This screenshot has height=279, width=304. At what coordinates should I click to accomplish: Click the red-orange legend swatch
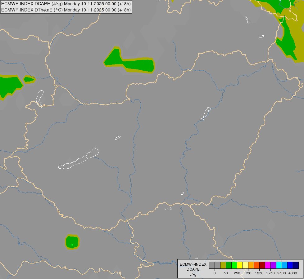pyautogui.click(x=257, y=265)
